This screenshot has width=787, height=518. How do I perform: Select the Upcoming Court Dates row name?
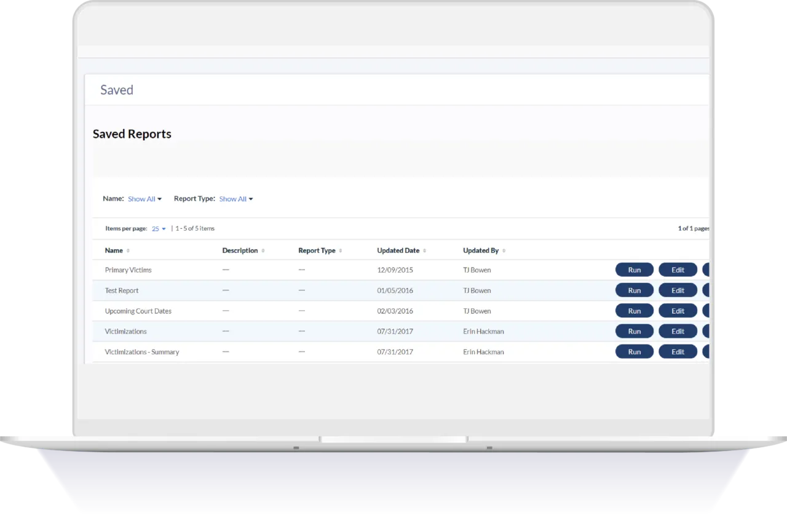[x=138, y=311]
